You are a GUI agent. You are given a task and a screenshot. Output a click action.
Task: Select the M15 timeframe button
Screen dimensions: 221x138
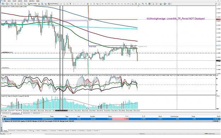tap(109, 4)
